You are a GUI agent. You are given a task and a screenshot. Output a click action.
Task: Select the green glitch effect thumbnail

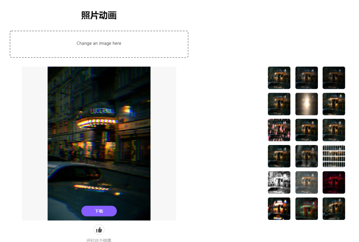[x=306, y=208]
